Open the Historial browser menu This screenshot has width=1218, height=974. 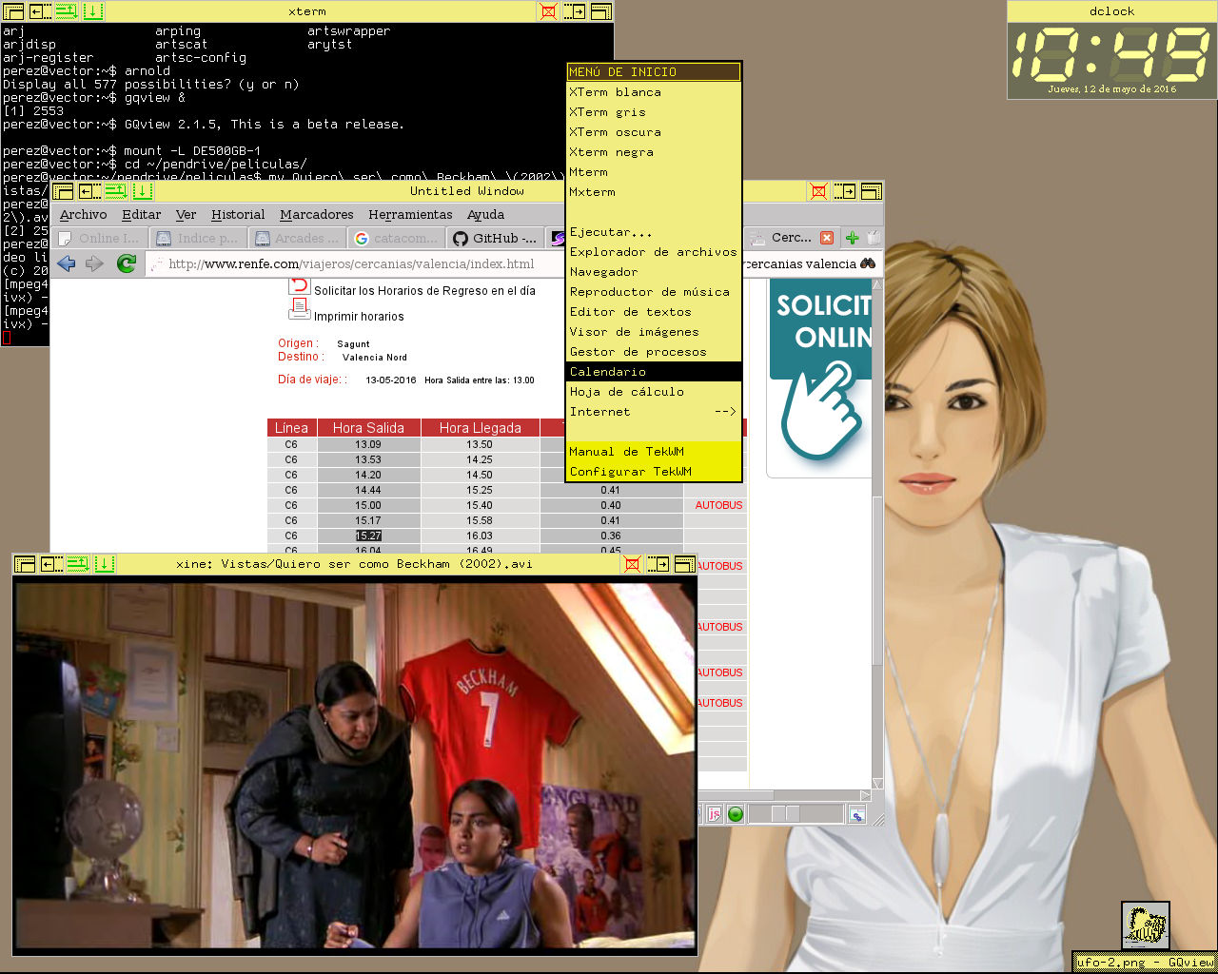(x=238, y=215)
